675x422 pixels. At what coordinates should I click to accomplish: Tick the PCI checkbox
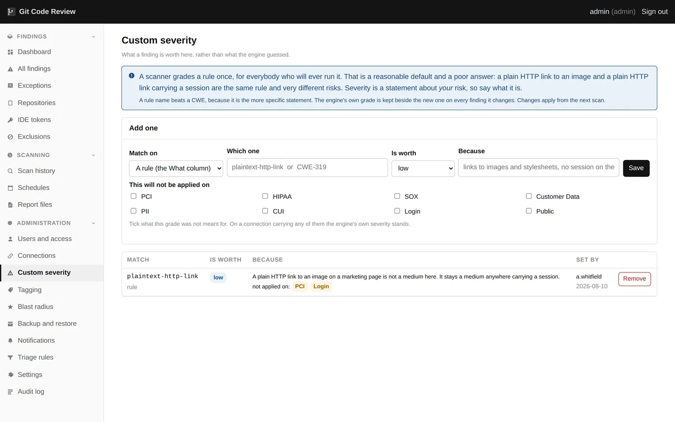pyautogui.click(x=134, y=196)
